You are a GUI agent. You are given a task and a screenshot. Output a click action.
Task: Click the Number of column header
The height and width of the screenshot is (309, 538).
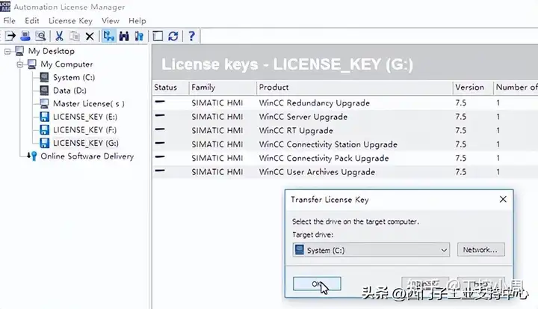click(516, 88)
